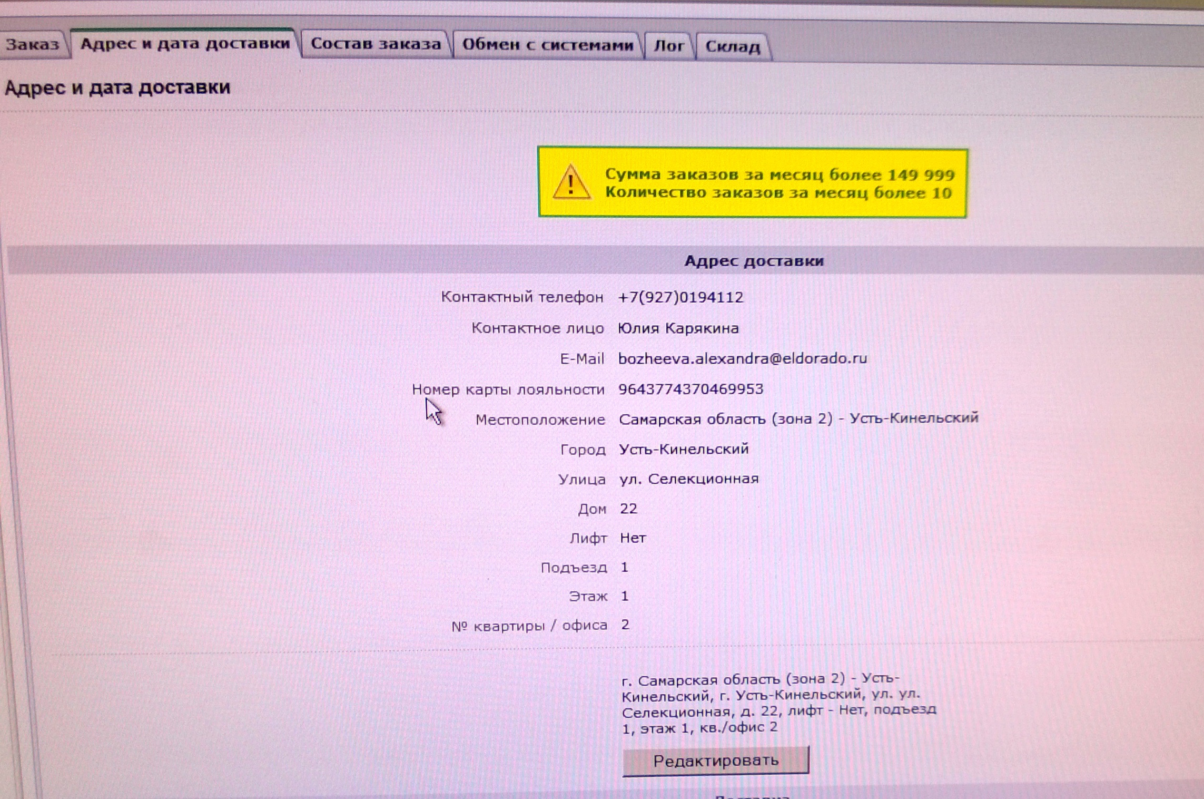Click the contact phone number +7(927)0194112
Image resolution: width=1204 pixels, height=799 pixels.
point(680,298)
